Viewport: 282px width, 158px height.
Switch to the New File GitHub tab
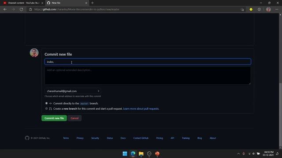point(67,3)
